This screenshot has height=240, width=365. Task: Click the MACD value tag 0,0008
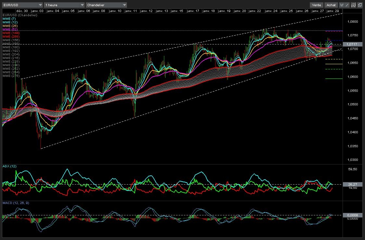352,215
